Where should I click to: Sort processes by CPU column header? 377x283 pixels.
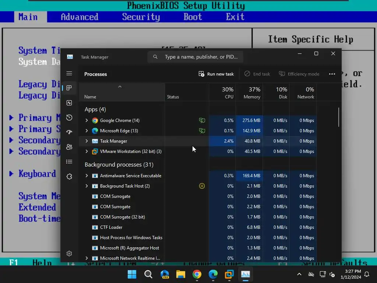pos(222,92)
